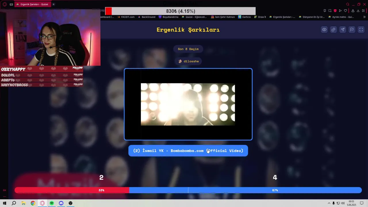The height and width of the screenshot is (207, 368).
Task: Open the Opera menu logo icon
Action: tap(4, 4)
